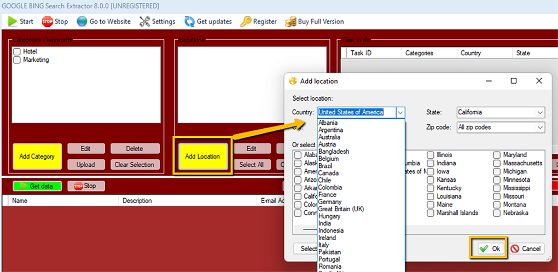
Task: Click Edit button under Locations
Action: [x=252, y=148]
